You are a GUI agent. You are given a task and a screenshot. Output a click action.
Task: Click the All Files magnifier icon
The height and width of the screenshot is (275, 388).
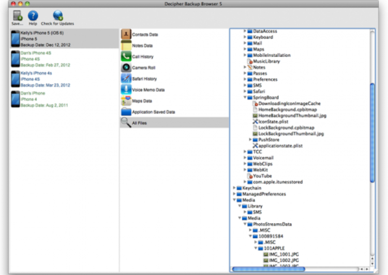(126, 122)
